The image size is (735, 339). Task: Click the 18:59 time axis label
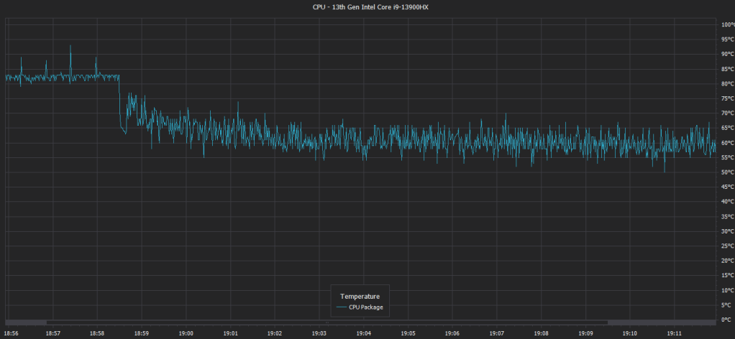click(142, 333)
